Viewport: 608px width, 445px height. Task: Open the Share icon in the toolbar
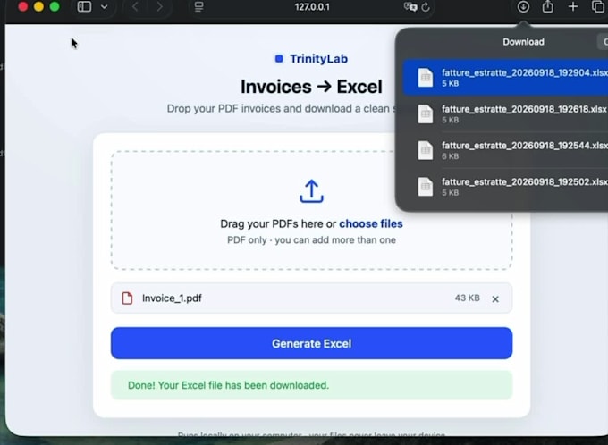coord(547,6)
